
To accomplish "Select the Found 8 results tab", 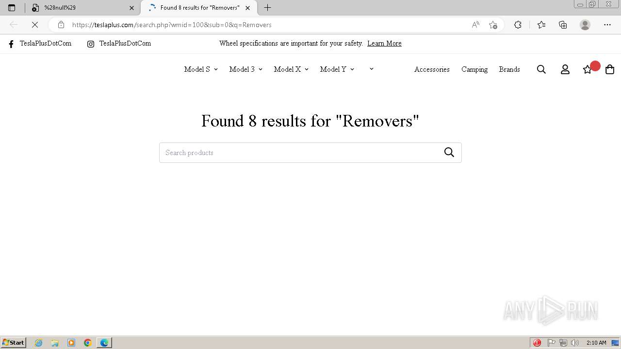I will point(199,8).
